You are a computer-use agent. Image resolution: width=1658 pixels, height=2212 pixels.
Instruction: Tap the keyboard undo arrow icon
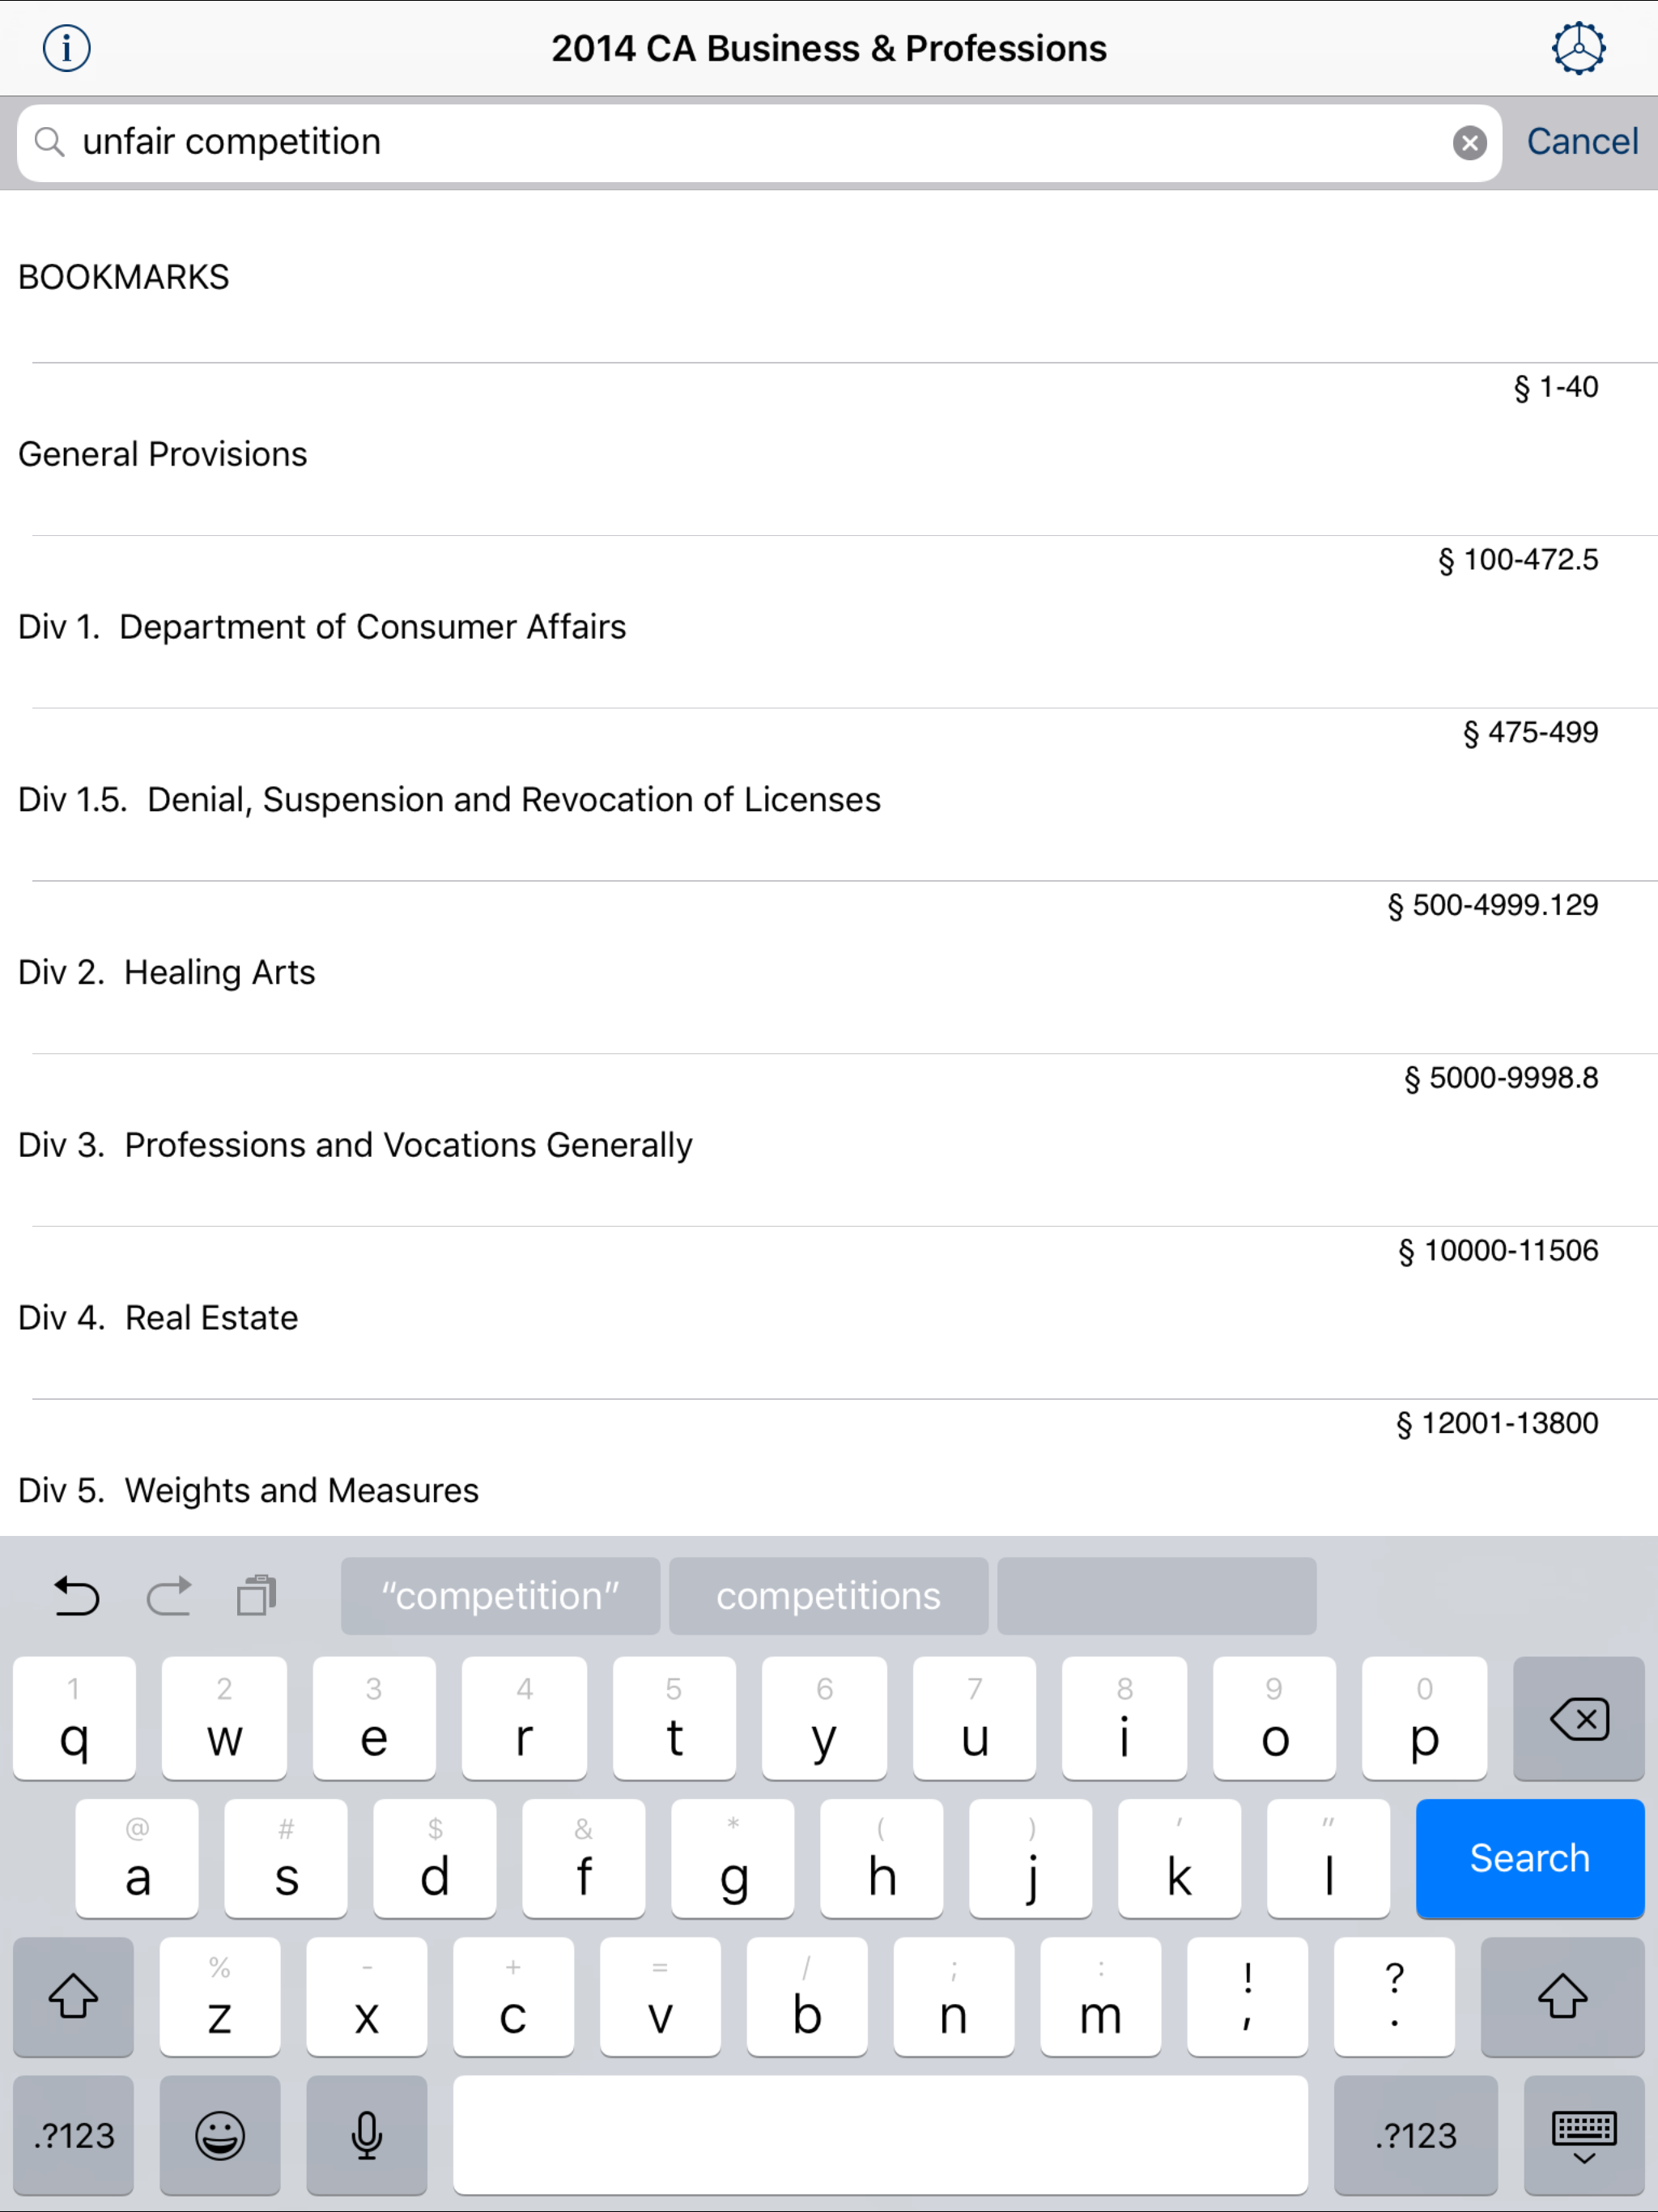pyautogui.click(x=76, y=1596)
